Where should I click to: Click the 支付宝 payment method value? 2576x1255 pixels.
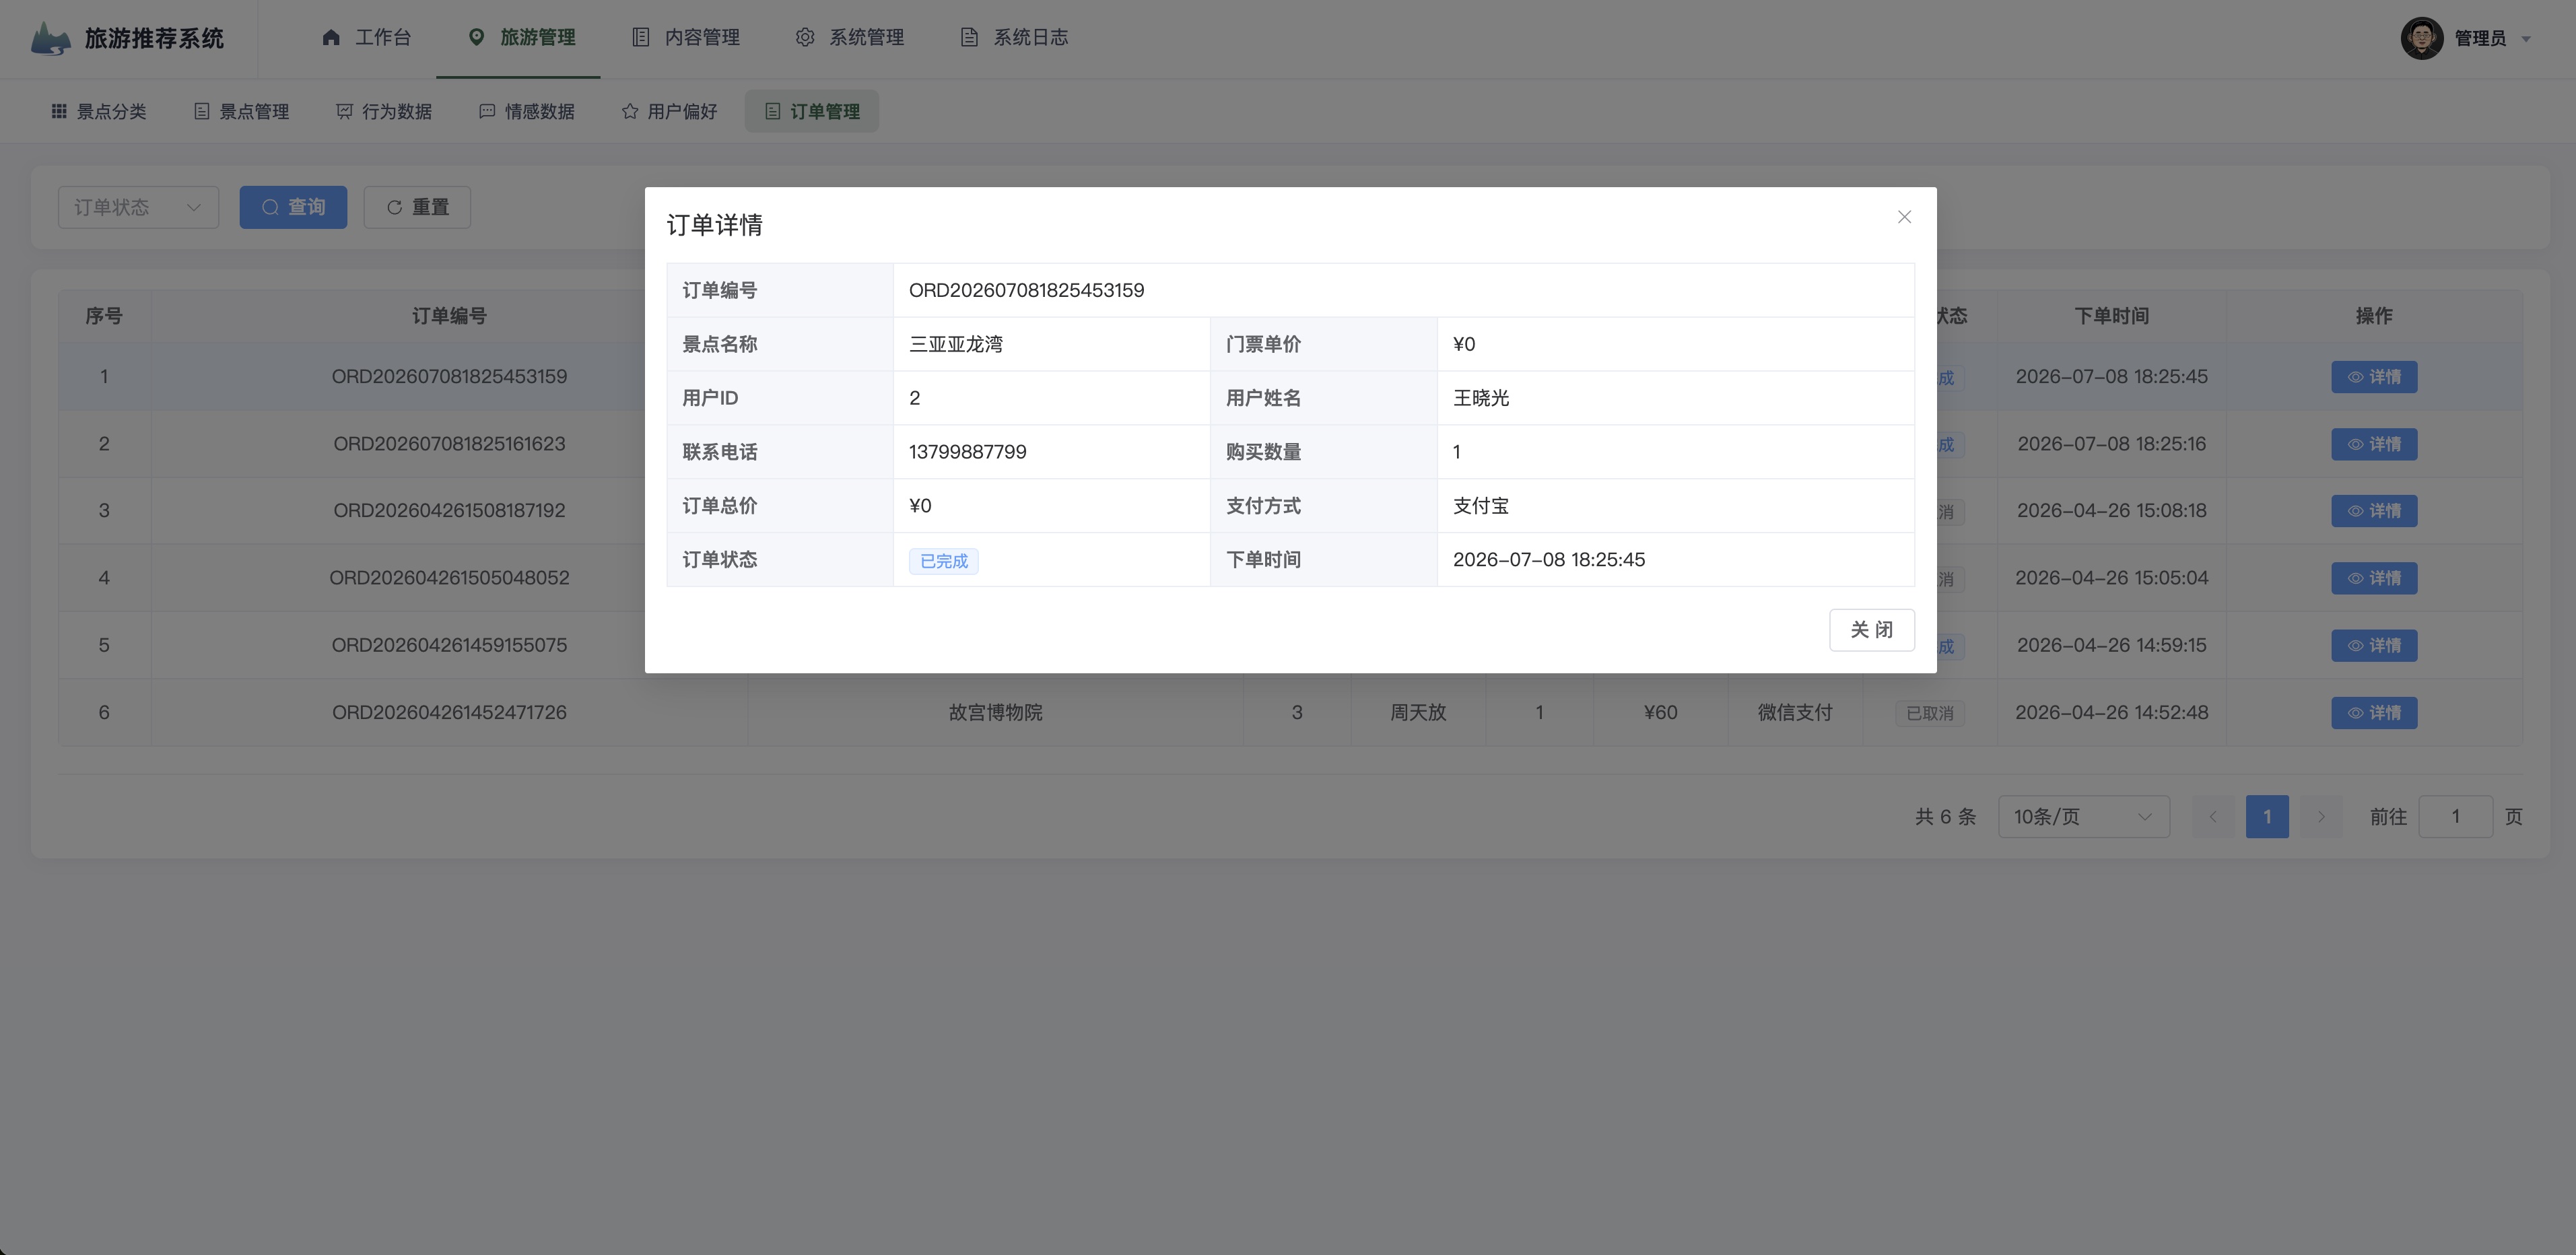click(x=1481, y=506)
